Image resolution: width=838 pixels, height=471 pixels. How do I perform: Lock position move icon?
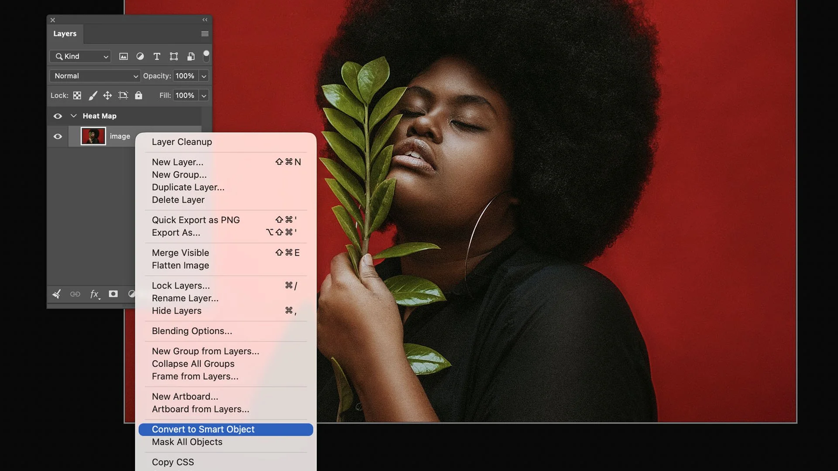click(107, 96)
